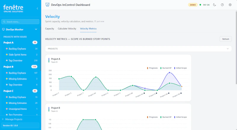The width and height of the screenshot is (237, 130).
Task: Toggle Burned SP series in Project A legend
Action: pyautogui.click(x=166, y=68)
